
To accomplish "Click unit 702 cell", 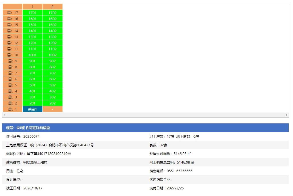I will coord(52,73).
